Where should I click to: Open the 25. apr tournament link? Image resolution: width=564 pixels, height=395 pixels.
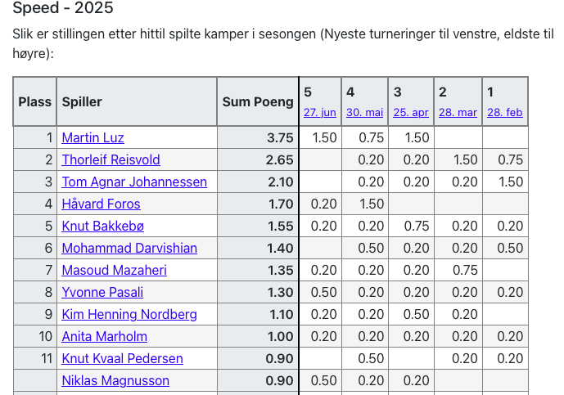410,113
